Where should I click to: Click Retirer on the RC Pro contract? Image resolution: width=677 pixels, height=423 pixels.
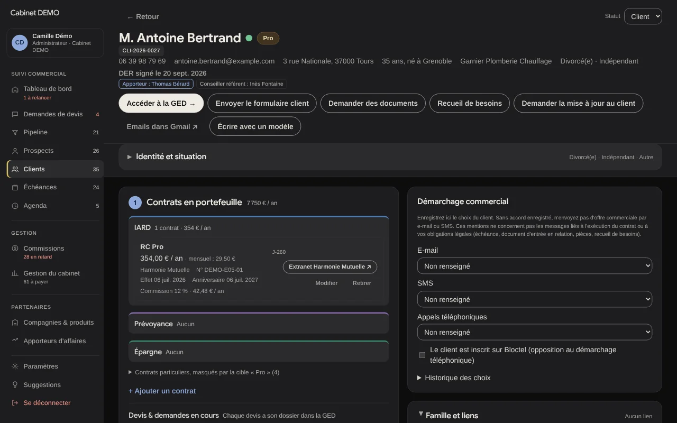click(362, 283)
